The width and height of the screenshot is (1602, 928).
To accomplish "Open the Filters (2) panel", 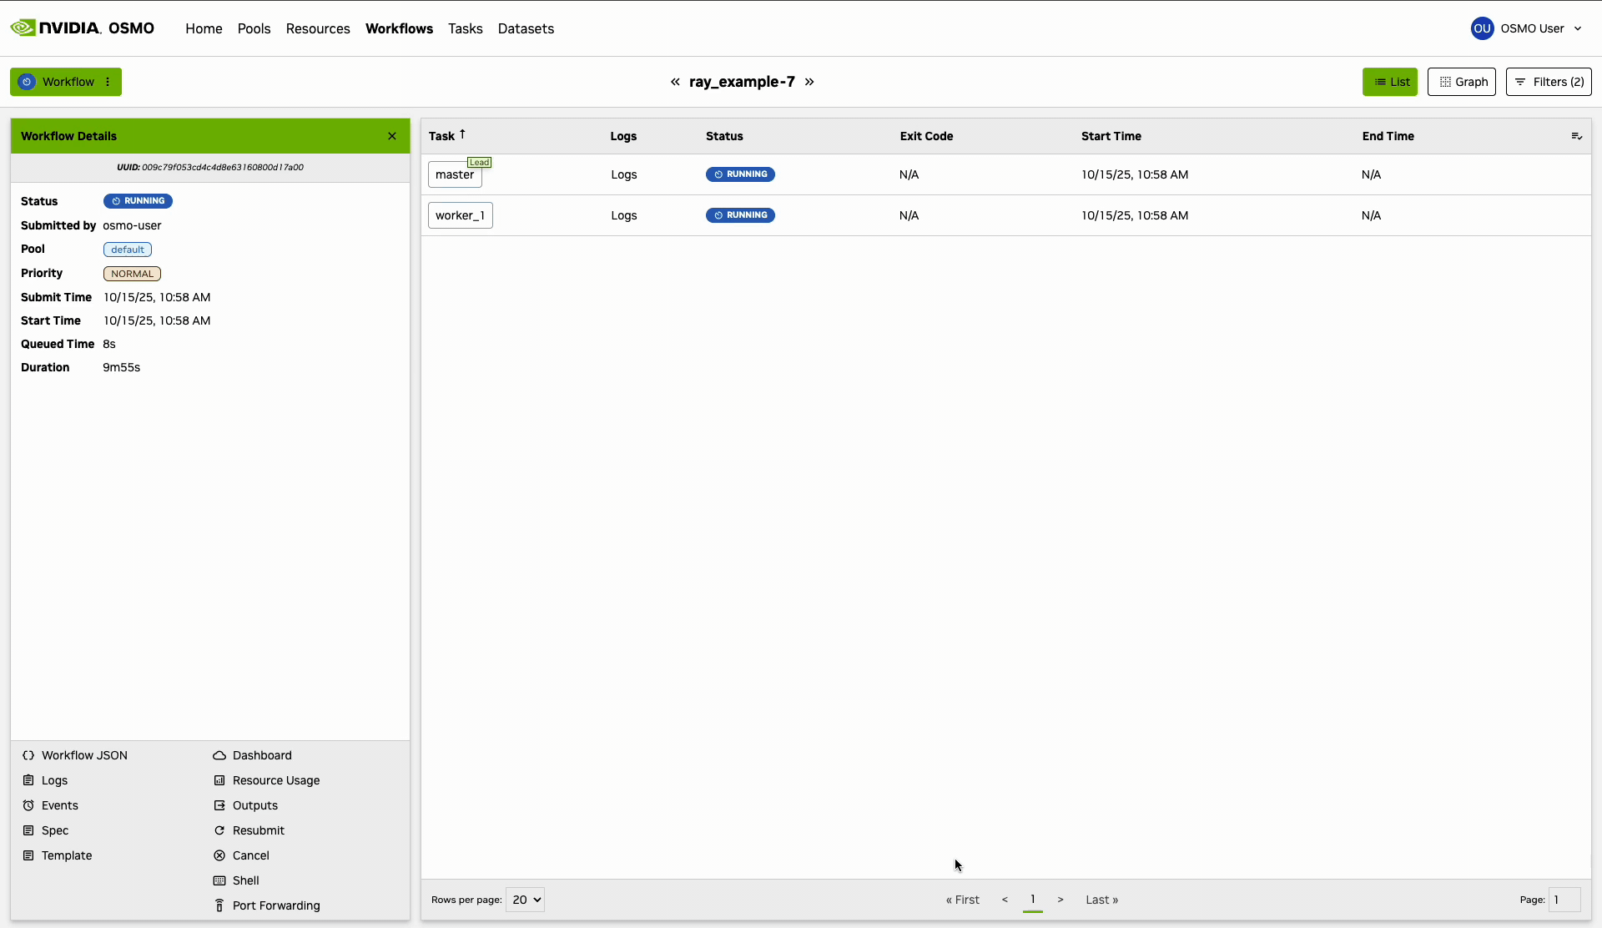I will click(x=1549, y=82).
